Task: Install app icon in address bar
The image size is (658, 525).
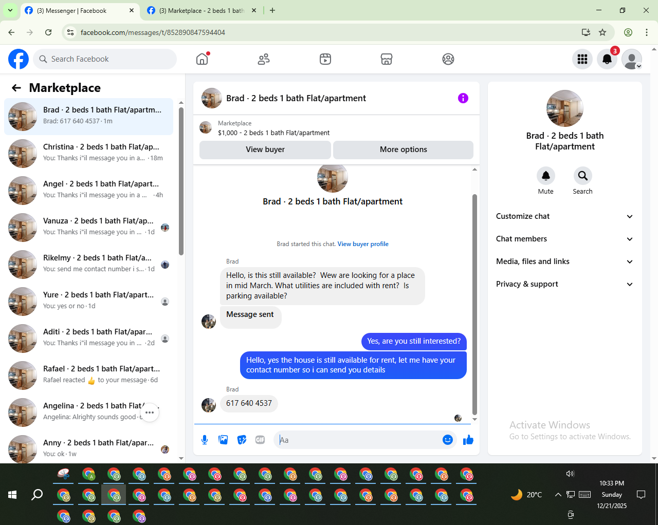Action: pos(586,32)
